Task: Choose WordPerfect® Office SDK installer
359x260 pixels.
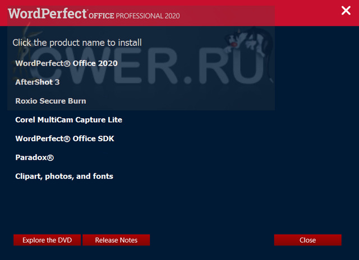Action: tap(65, 138)
